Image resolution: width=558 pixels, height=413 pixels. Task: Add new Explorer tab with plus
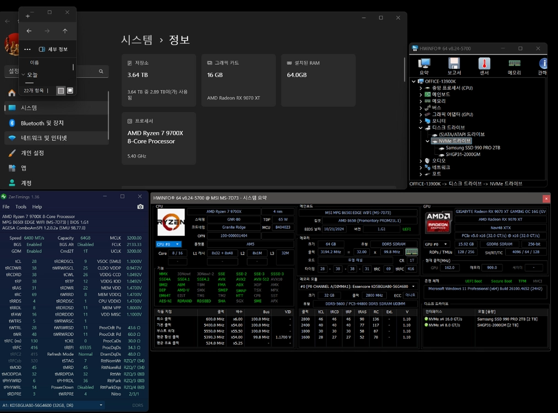(x=28, y=16)
